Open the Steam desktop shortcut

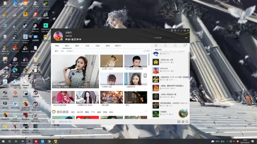[x=25, y=27]
